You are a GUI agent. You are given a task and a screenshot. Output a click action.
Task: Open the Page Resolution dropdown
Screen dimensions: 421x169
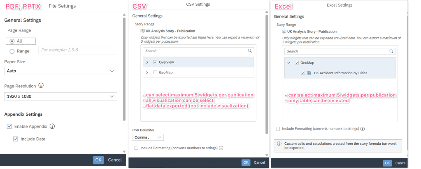pyautogui.click(x=60, y=96)
